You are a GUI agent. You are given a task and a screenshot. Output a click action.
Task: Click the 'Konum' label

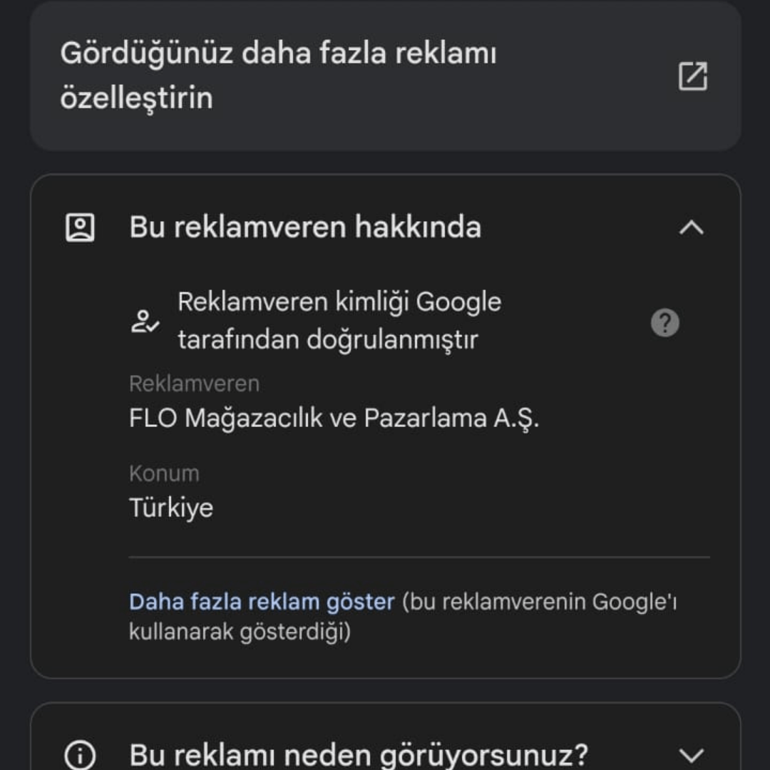[x=163, y=473]
